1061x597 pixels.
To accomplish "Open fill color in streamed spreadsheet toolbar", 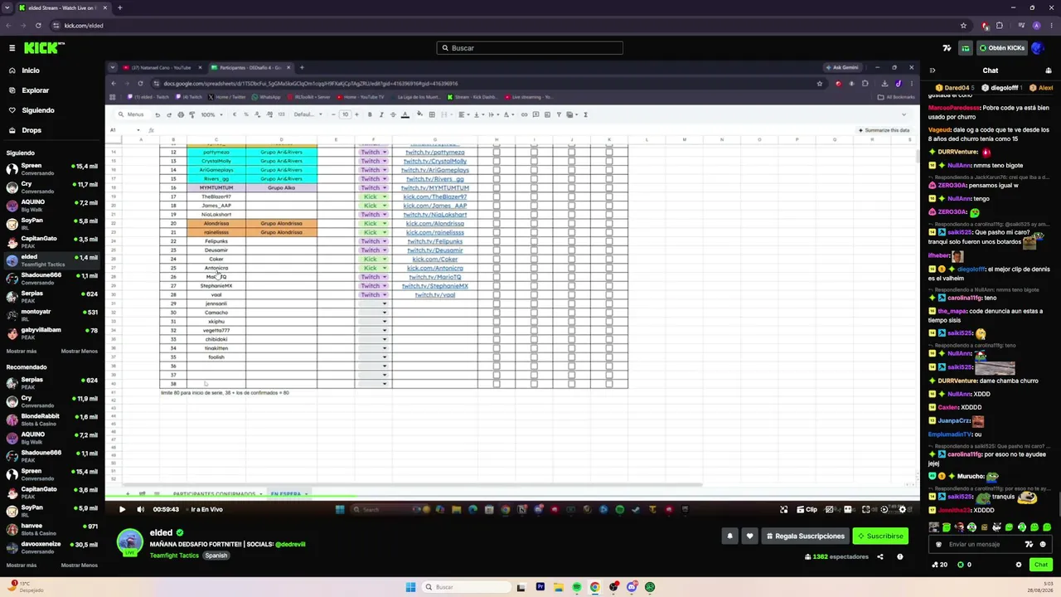I will point(419,114).
